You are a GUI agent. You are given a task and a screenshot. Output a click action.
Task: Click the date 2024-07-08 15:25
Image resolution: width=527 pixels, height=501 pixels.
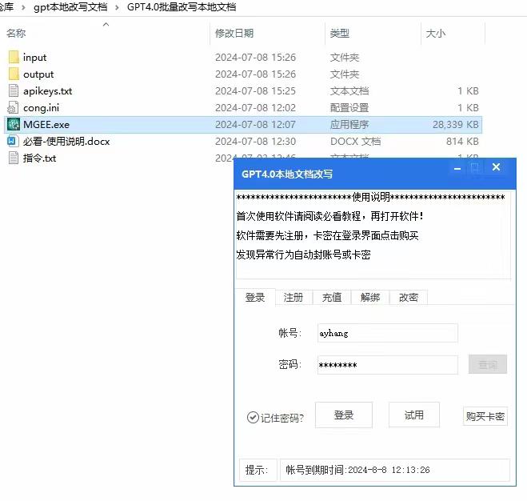click(x=255, y=91)
